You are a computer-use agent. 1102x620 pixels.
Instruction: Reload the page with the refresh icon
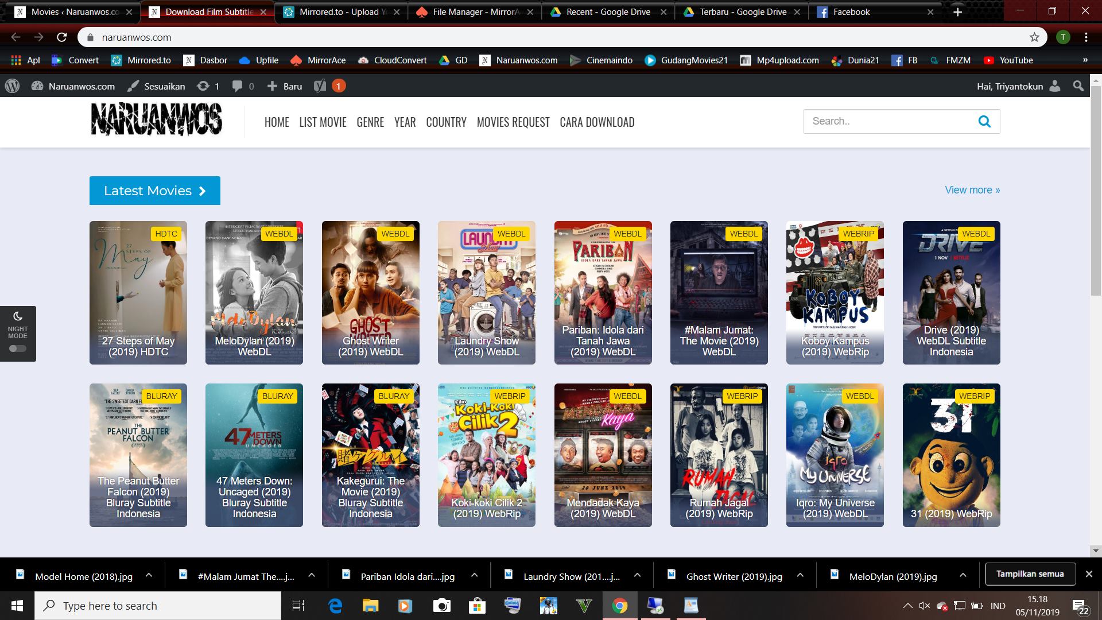(x=62, y=37)
